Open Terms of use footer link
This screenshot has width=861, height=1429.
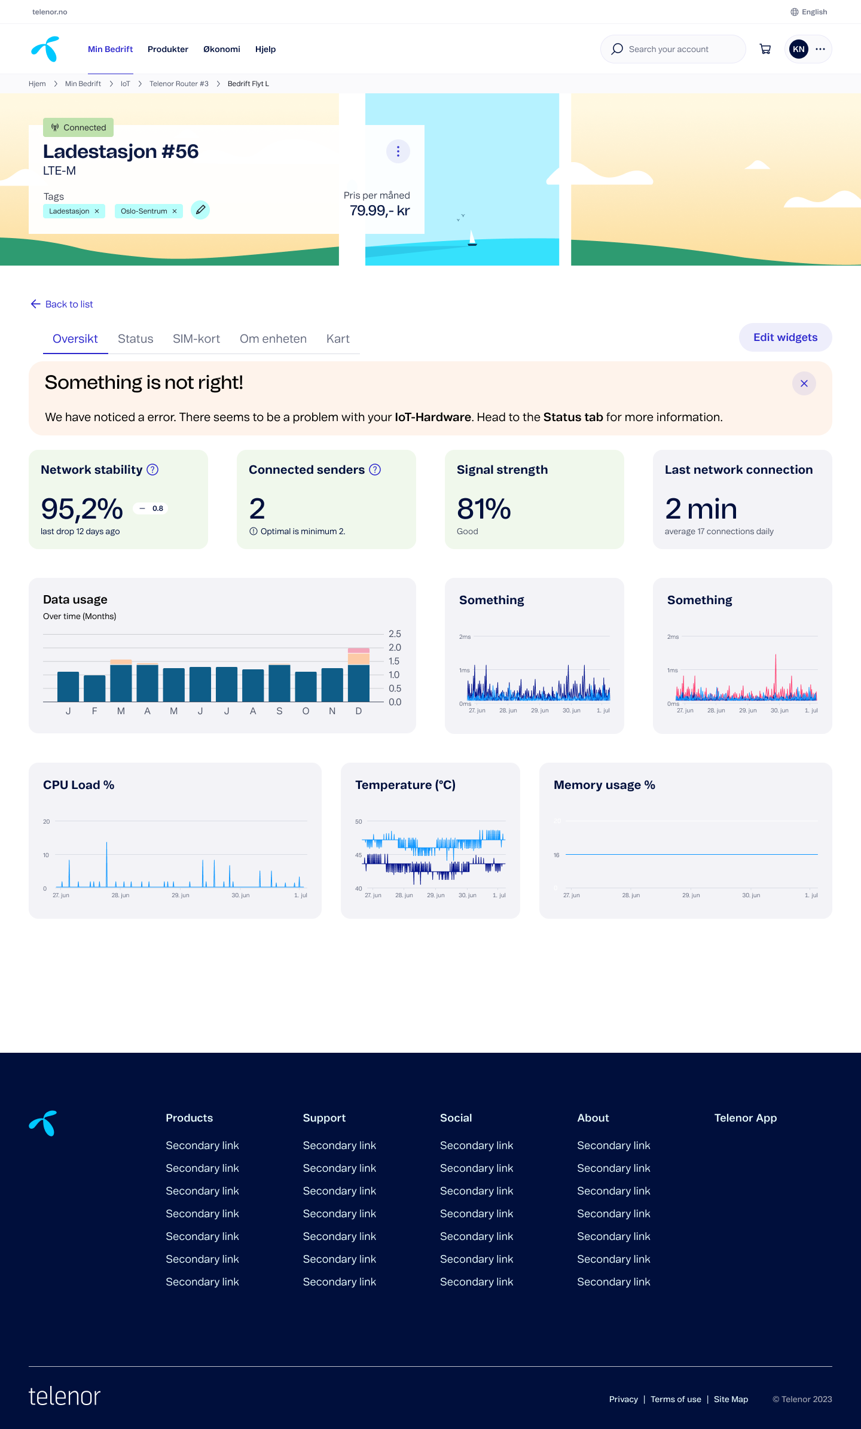(x=676, y=1399)
